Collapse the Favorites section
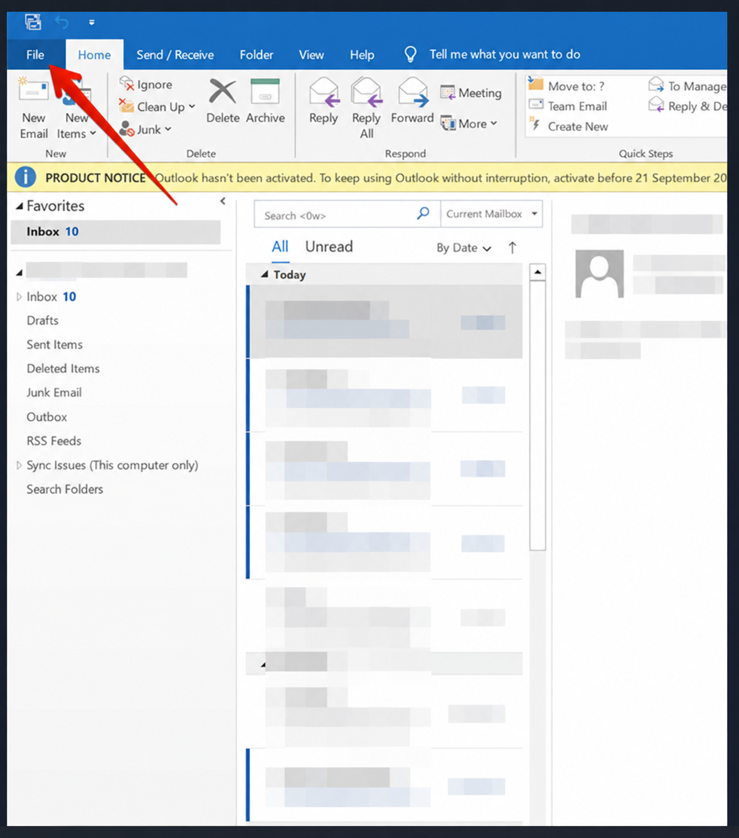 [x=19, y=206]
